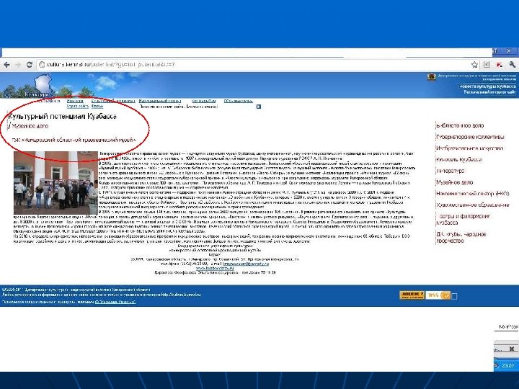Click the browser forward arrow
Screen dimensions: 519x389
pos(18,65)
